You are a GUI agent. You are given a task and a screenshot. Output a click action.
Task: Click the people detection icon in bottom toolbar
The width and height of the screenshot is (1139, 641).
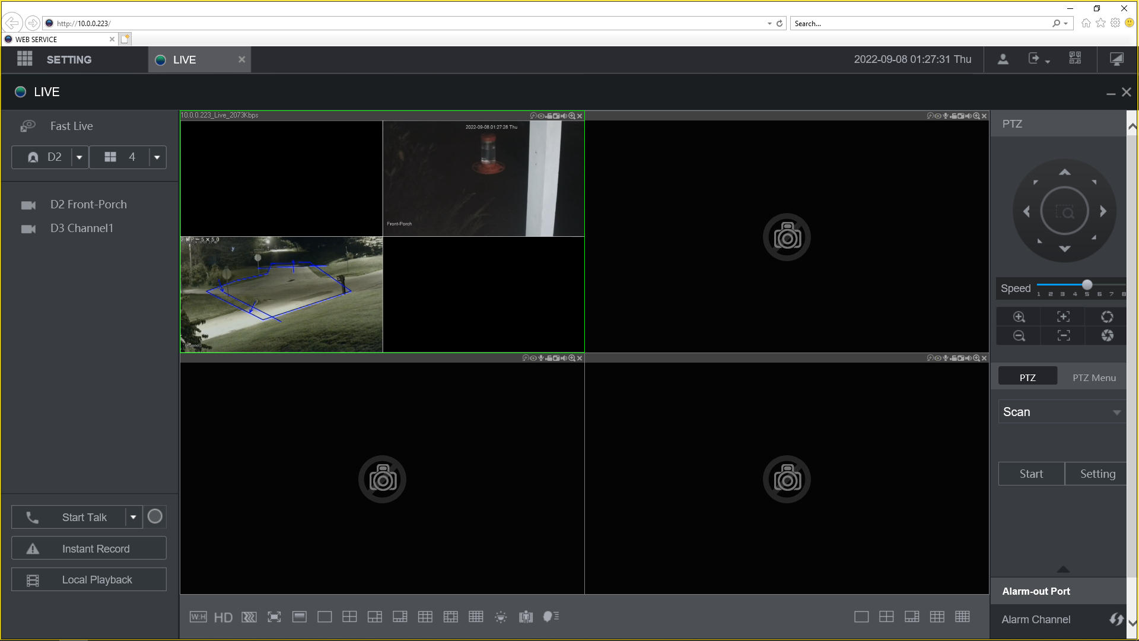point(526,617)
